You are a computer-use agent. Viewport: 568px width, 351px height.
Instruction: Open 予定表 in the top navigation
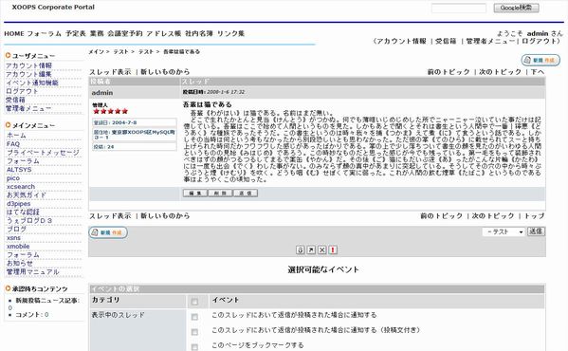[x=76, y=34]
